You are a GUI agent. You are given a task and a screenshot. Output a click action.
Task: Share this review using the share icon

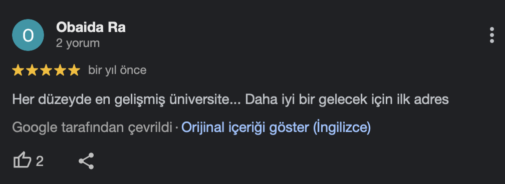[86, 161]
